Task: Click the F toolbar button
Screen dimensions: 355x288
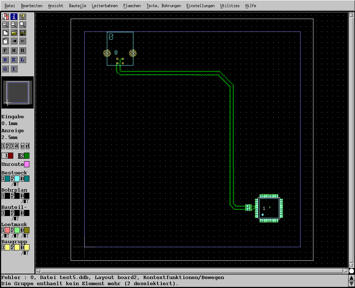Action: [5, 51]
